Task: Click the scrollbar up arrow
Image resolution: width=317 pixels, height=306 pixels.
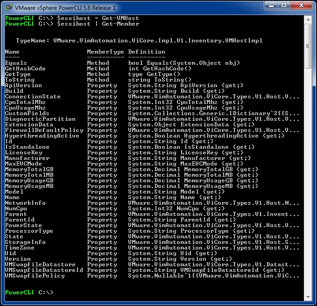Action: click(x=308, y=20)
